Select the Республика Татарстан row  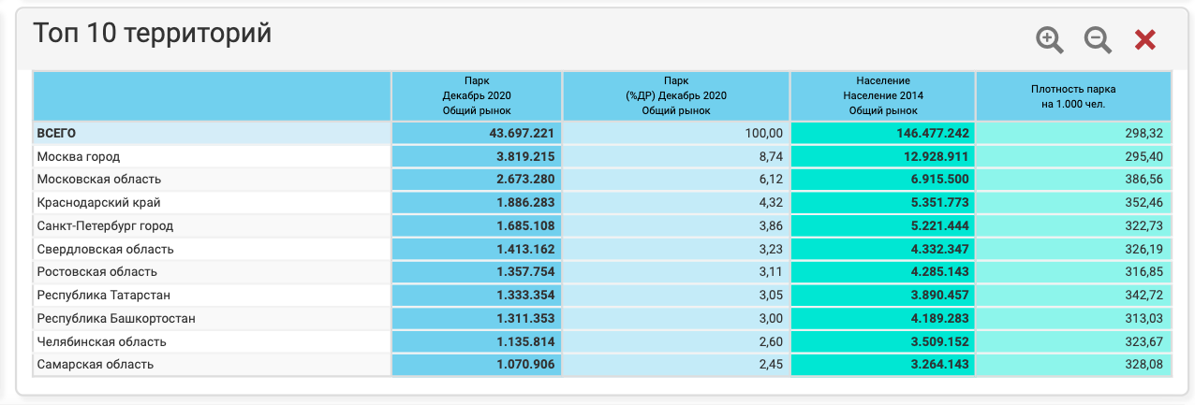coord(103,296)
